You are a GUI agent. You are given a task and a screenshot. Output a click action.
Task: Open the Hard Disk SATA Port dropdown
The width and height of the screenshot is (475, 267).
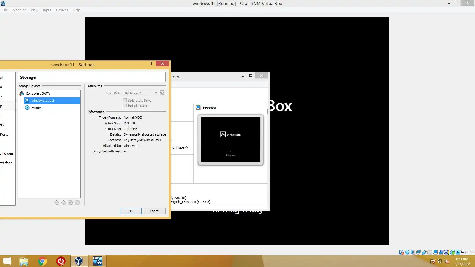pos(140,93)
